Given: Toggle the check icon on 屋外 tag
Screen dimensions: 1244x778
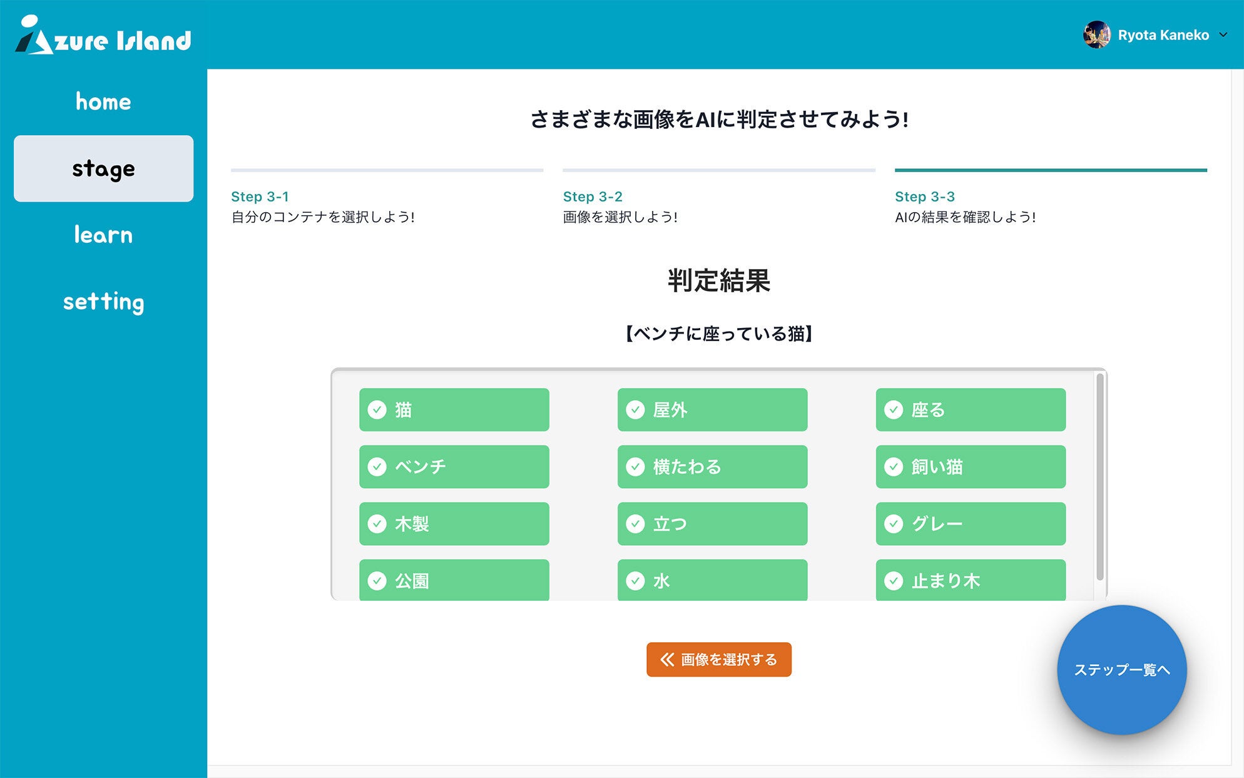Looking at the screenshot, I should (635, 410).
